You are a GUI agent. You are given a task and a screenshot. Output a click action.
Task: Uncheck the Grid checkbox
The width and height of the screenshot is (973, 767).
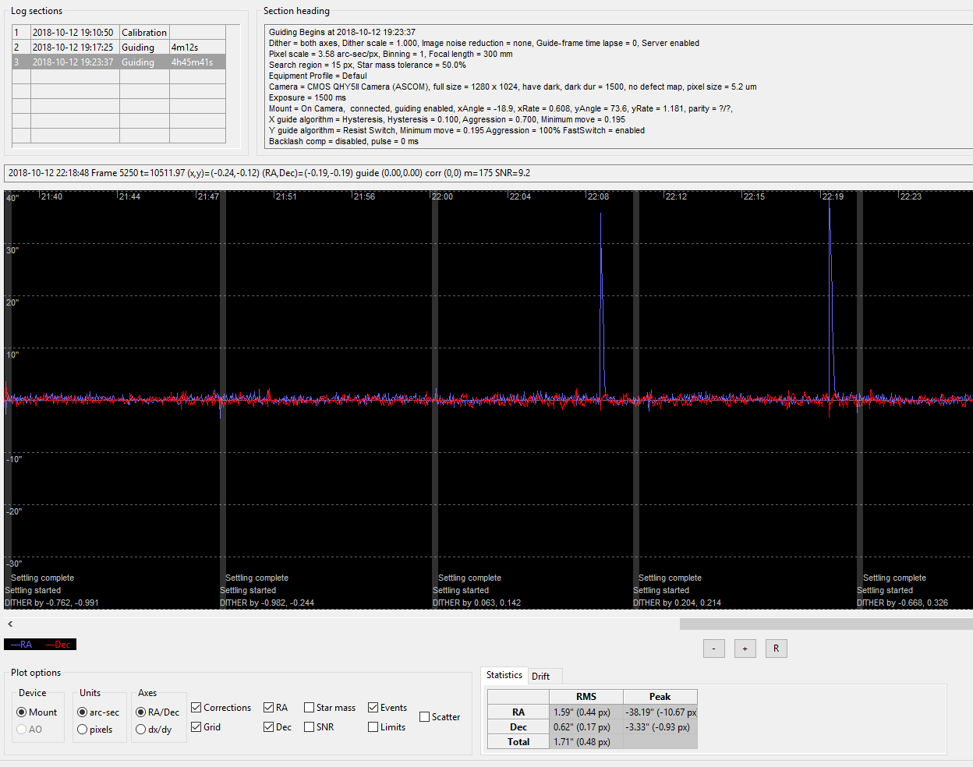[x=196, y=727]
